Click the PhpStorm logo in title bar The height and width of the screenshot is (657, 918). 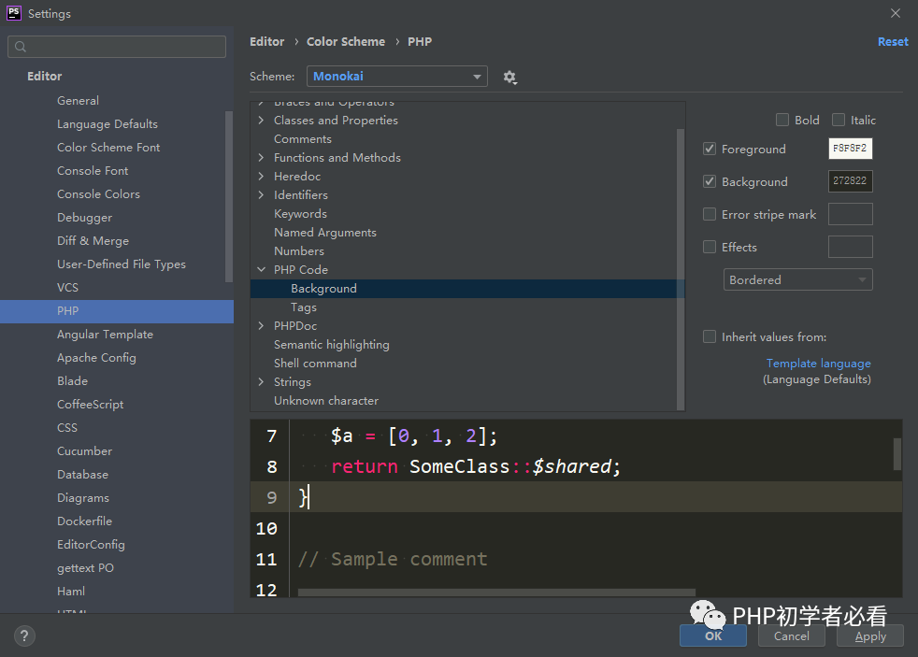tap(14, 13)
